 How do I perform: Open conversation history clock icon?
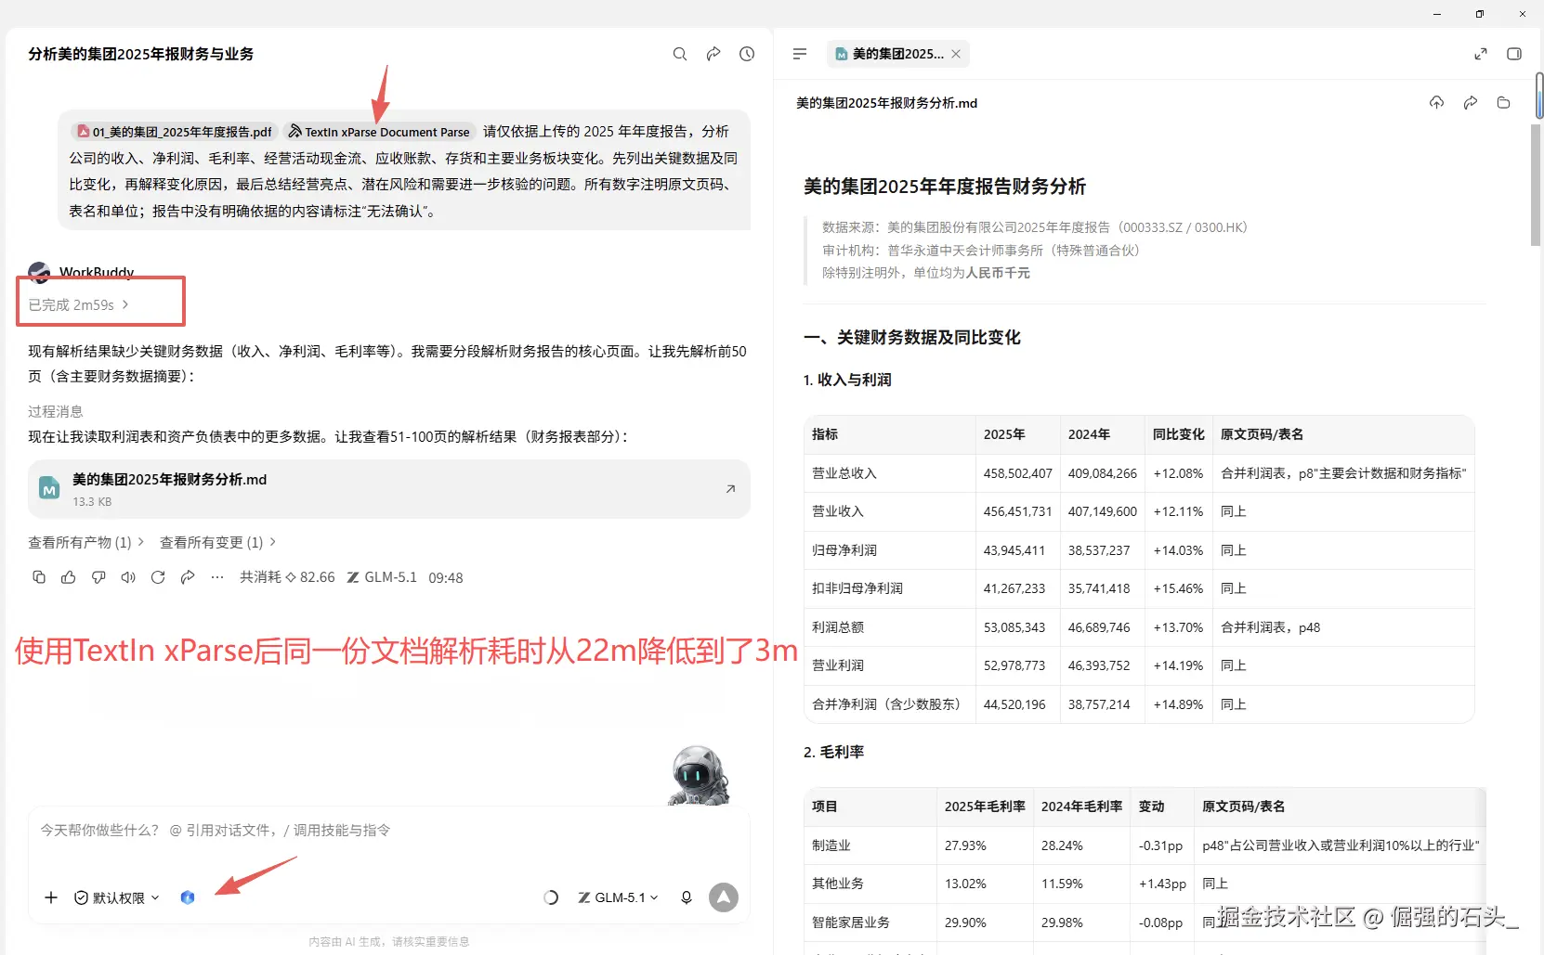click(747, 54)
